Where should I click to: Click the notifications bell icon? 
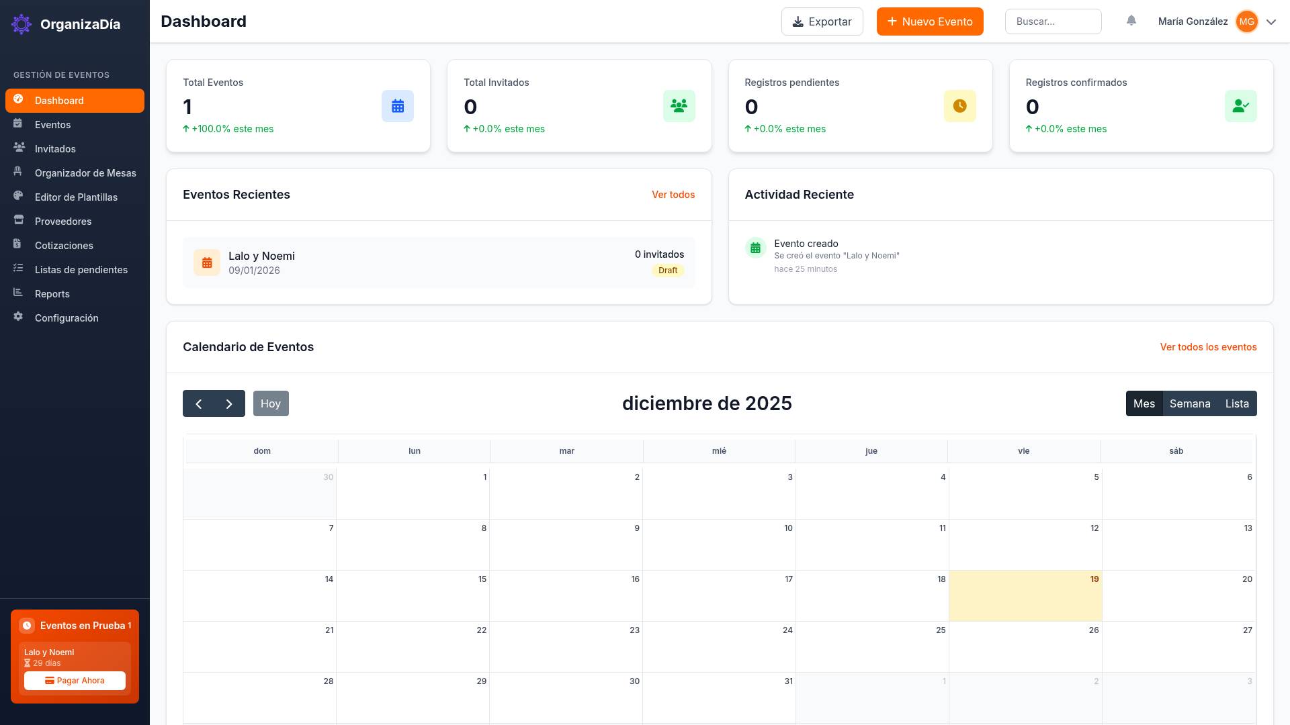coord(1131,21)
